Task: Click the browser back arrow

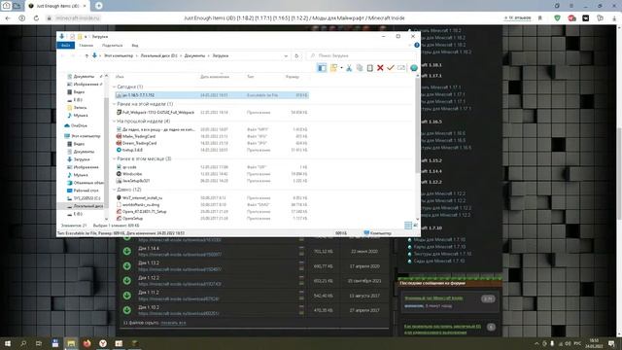Action: click(8, 18)
